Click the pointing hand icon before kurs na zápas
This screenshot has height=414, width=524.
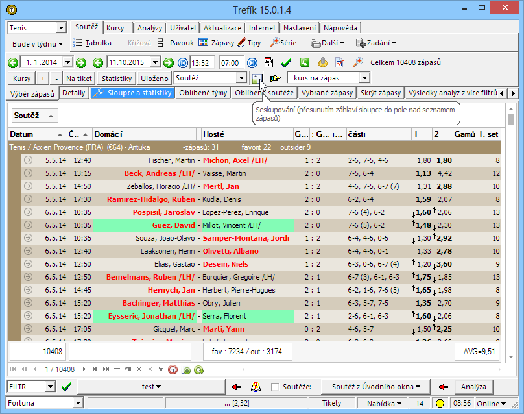point(276,79)
